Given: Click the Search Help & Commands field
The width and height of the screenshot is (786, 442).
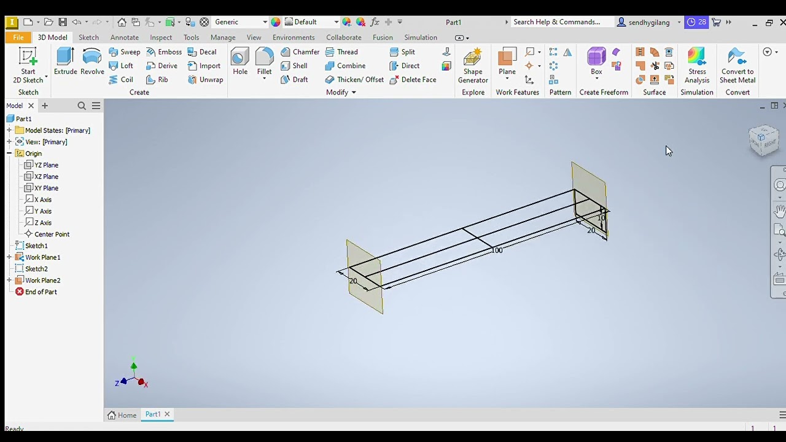Looking at the screenshot, I should 561,22.
